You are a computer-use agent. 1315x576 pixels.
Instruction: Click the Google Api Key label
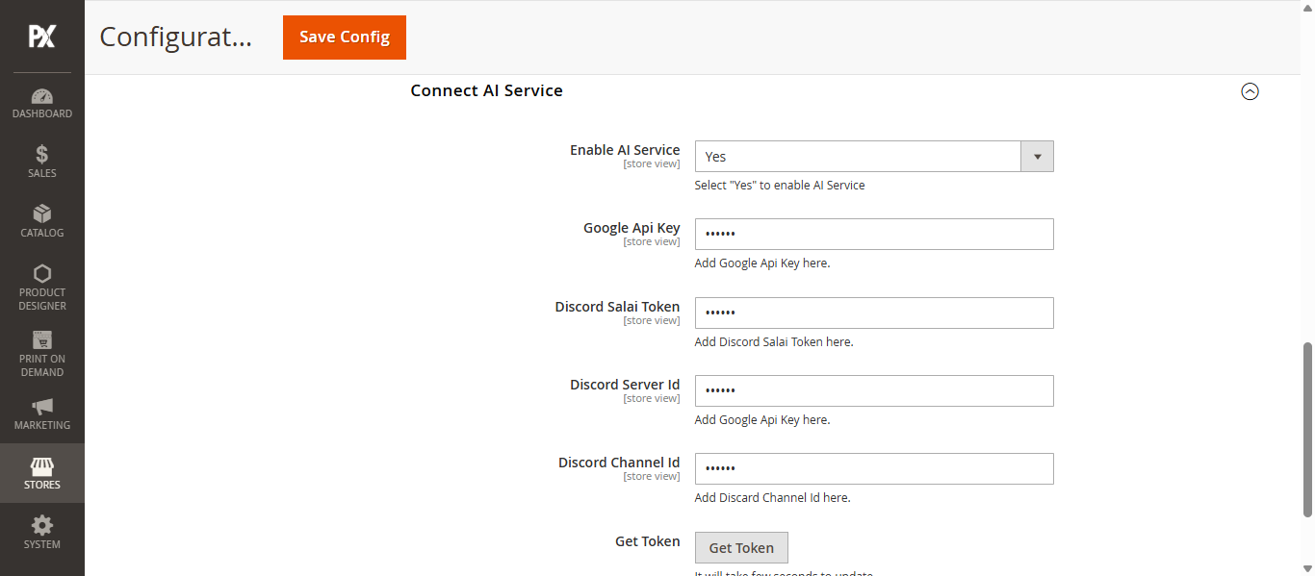pos(632,228)
